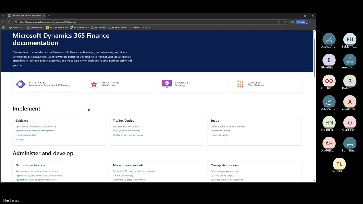Open Dynamics 365 implementation guidance link
363x204 pixels.
[x=36, y=126]
